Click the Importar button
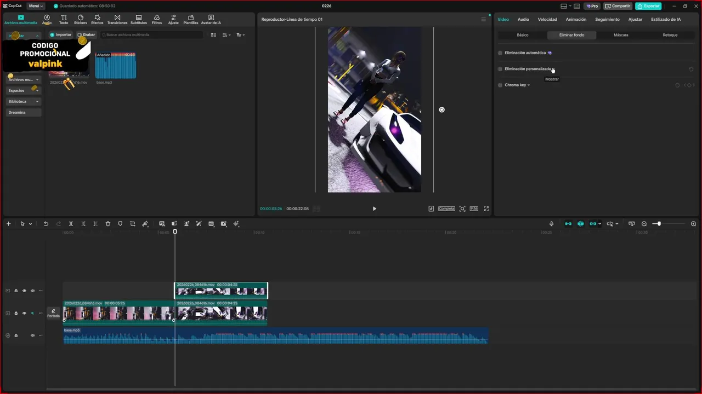 60,35
